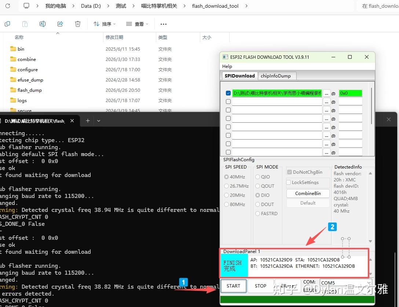Click the Default button
399x307 pixels.
(308, 203)
